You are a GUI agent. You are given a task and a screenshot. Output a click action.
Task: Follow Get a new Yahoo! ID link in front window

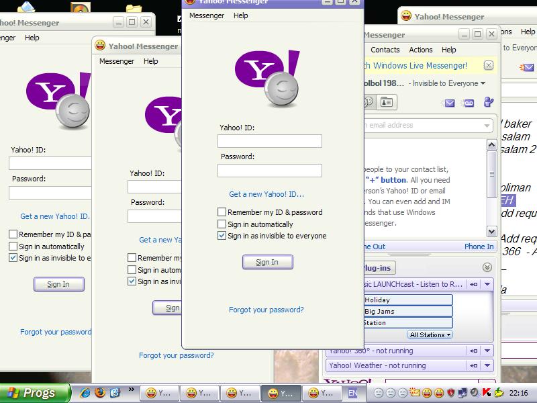click(266, 194)
